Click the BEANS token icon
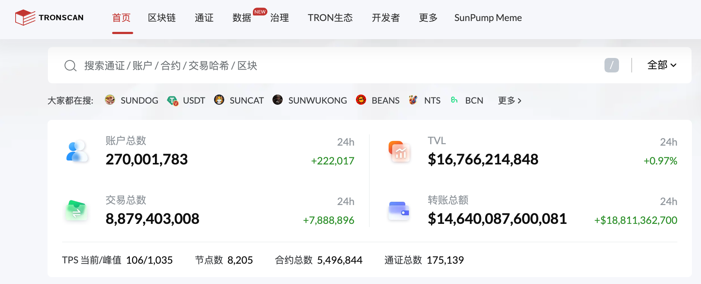The height and width of the screenshot is (284, 701). tap(361, 100)
